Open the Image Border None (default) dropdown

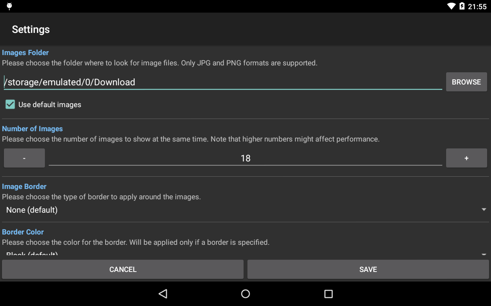(x=245, y=210)
